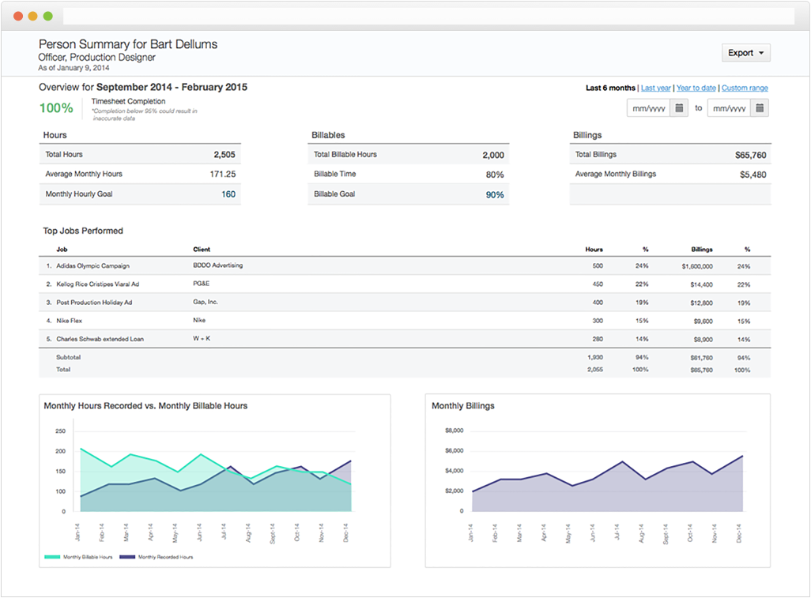This screenshot has width=811, height=598.
Task: Open the start date calendar picker
Action: (680, 107)
